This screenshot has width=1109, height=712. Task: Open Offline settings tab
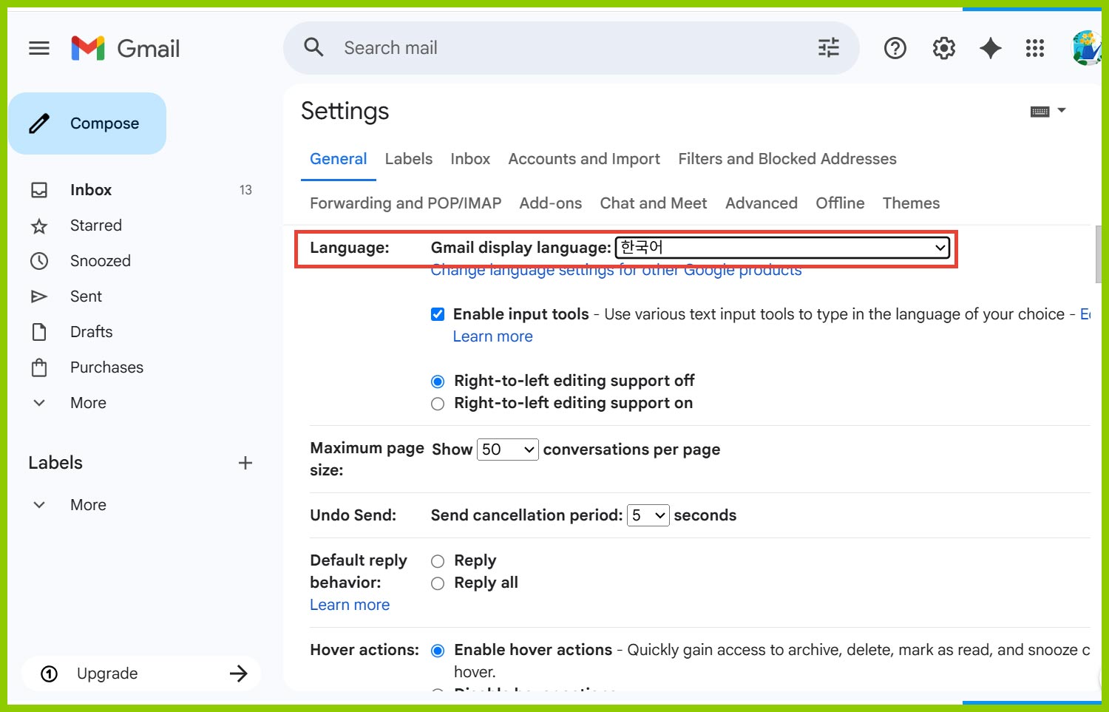pos(840,203)
